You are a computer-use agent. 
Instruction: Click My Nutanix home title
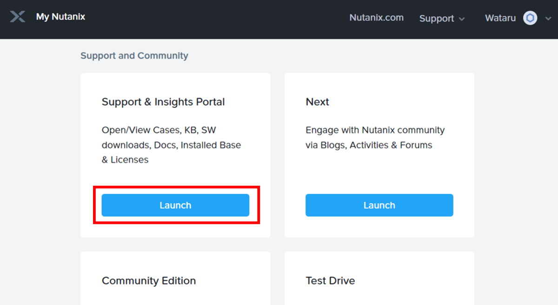61,17
